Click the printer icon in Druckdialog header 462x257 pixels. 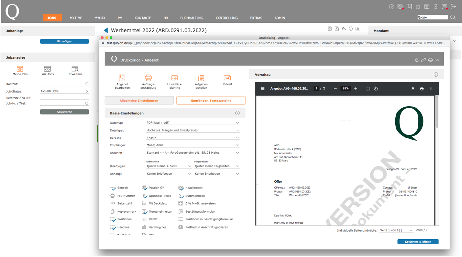click(x=431, y=60)
